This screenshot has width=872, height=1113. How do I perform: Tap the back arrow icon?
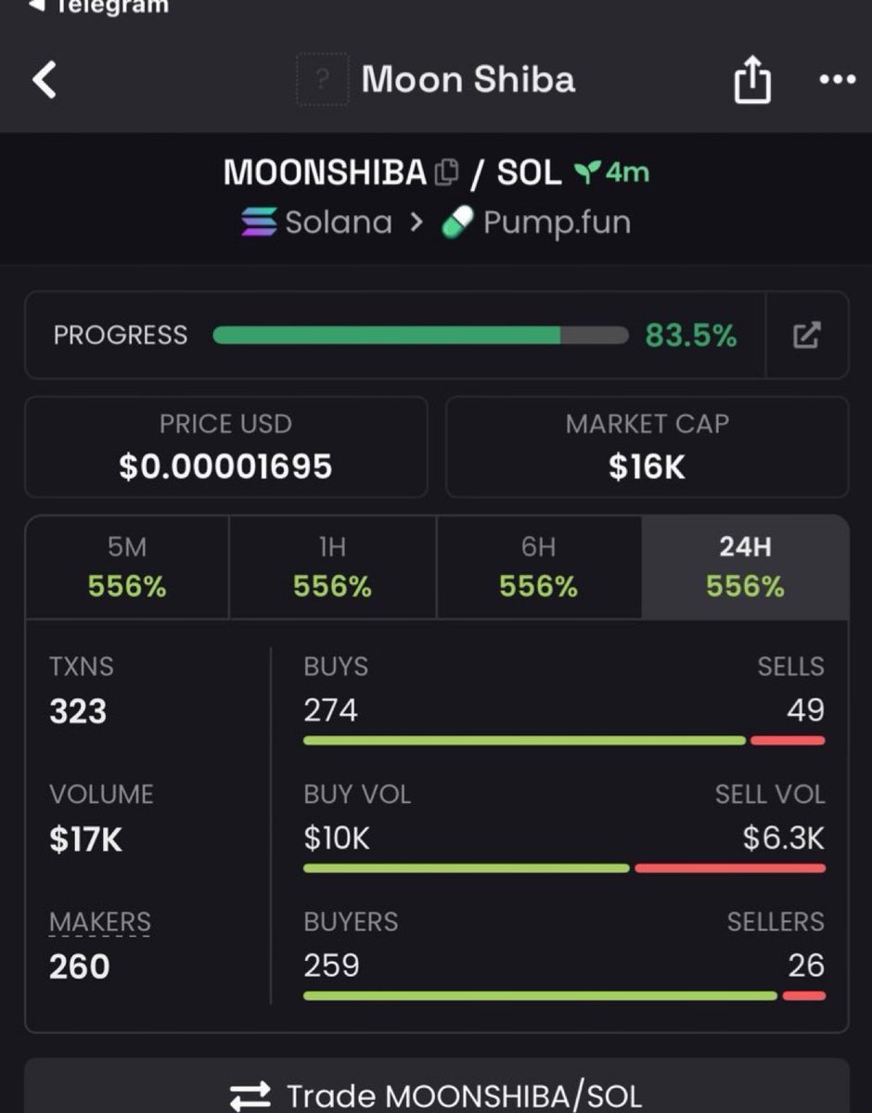click(45, 80)
